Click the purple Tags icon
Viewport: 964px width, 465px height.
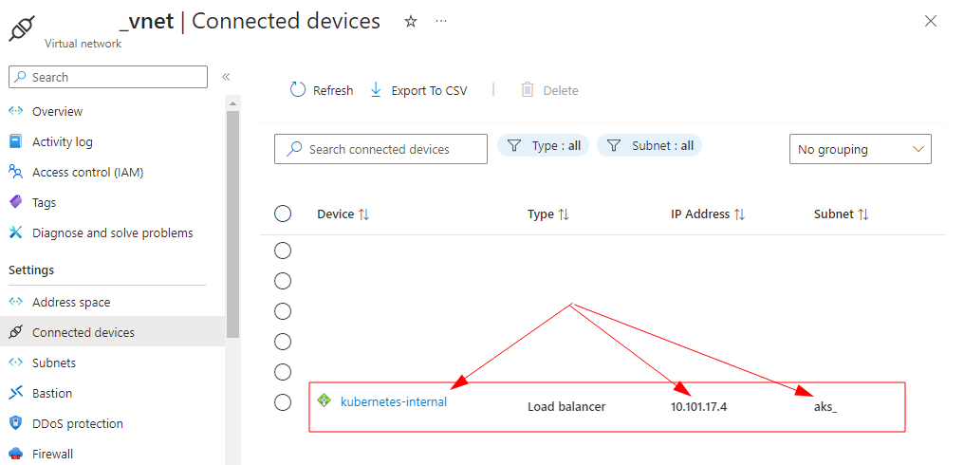tap(15, 202)
